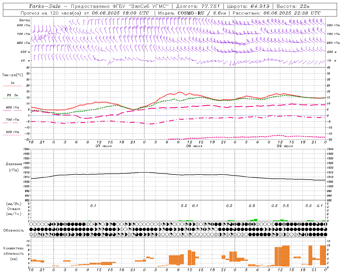This screenshot has width=341, height=272.
Task: Click the '0.5' precipitation amount value
Action: click(286, 206)
